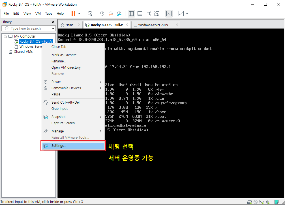Click the stretch guest display icon
The image size is (285, 205).
pyautogui.click(x=181, y=14)
